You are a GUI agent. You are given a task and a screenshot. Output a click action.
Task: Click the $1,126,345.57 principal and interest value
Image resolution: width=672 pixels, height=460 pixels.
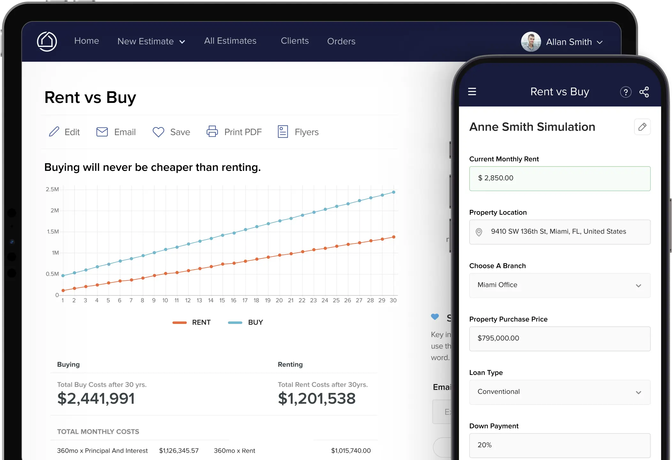(179, 451)
